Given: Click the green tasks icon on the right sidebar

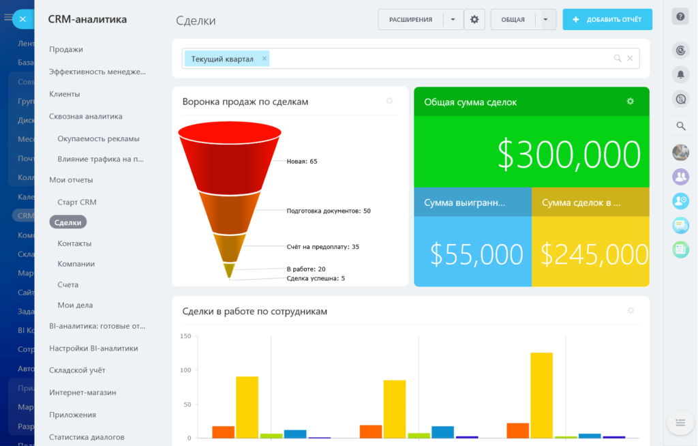Looking at the screenshot, I should (x=680, y=250).
